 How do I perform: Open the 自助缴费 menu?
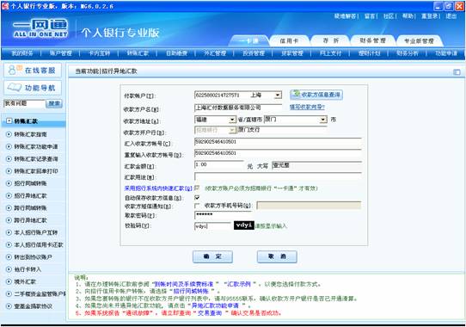[x=176, y=53]
